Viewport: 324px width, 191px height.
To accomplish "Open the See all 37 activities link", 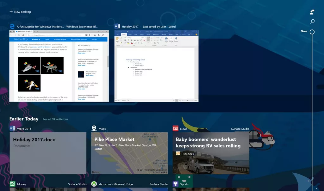I will tap(55, 119).
